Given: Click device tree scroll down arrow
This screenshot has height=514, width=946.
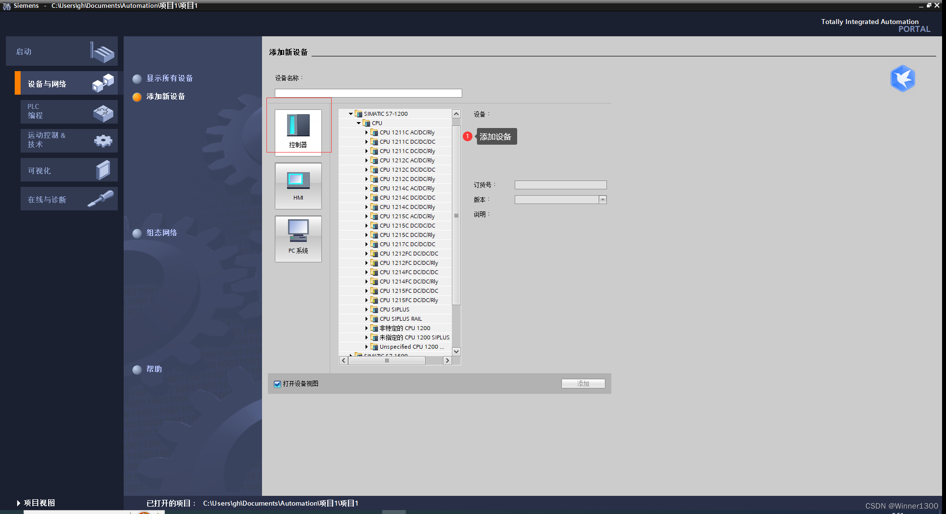Looking at the screenshot, I should point(456,351).
